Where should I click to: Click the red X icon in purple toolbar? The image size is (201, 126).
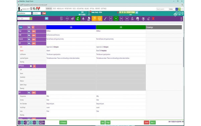pos(153,18)
